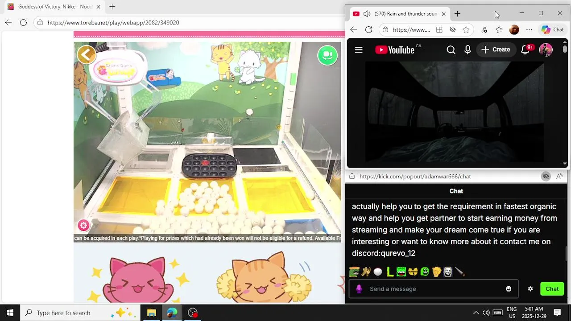Toggle the green camera switch button
The width and height of the screenshot is (571, 321).
point(327,55)
